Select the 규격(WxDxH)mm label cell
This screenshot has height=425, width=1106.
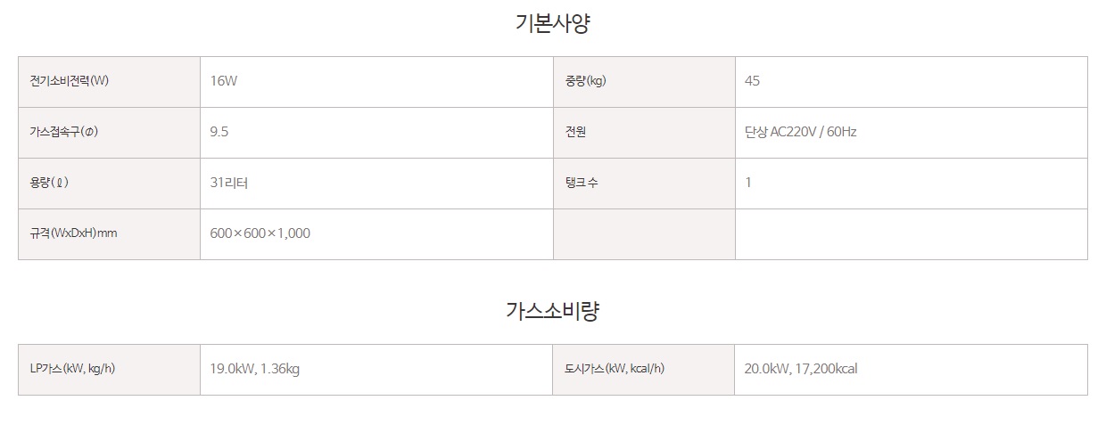(x=109, y=234)
